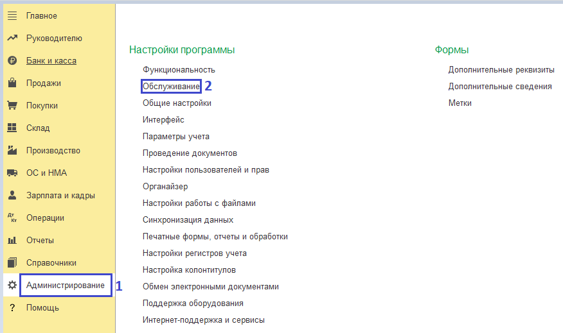Click the person icon for Зарплата и кадры
Viewport: 563px width, 333px height.
[12, 196]
